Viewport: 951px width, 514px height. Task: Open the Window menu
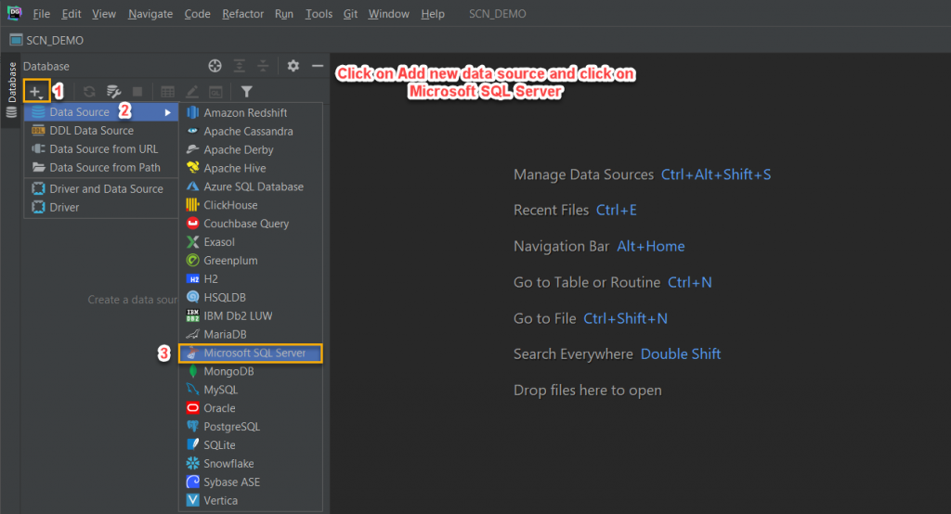tap(389, 13)
